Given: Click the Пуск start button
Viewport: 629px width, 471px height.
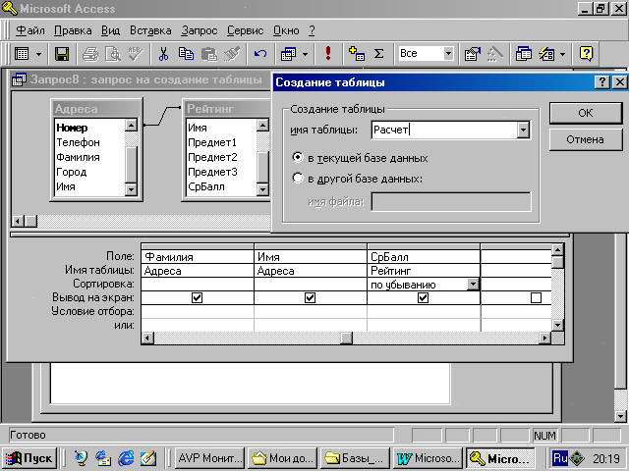Looking at the screenshot, I should coord(30,458).
